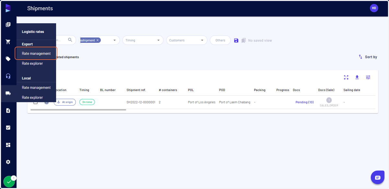Screen dimensions: 389x189
Task: Click the Progress column header
Action: coord(283,90)
